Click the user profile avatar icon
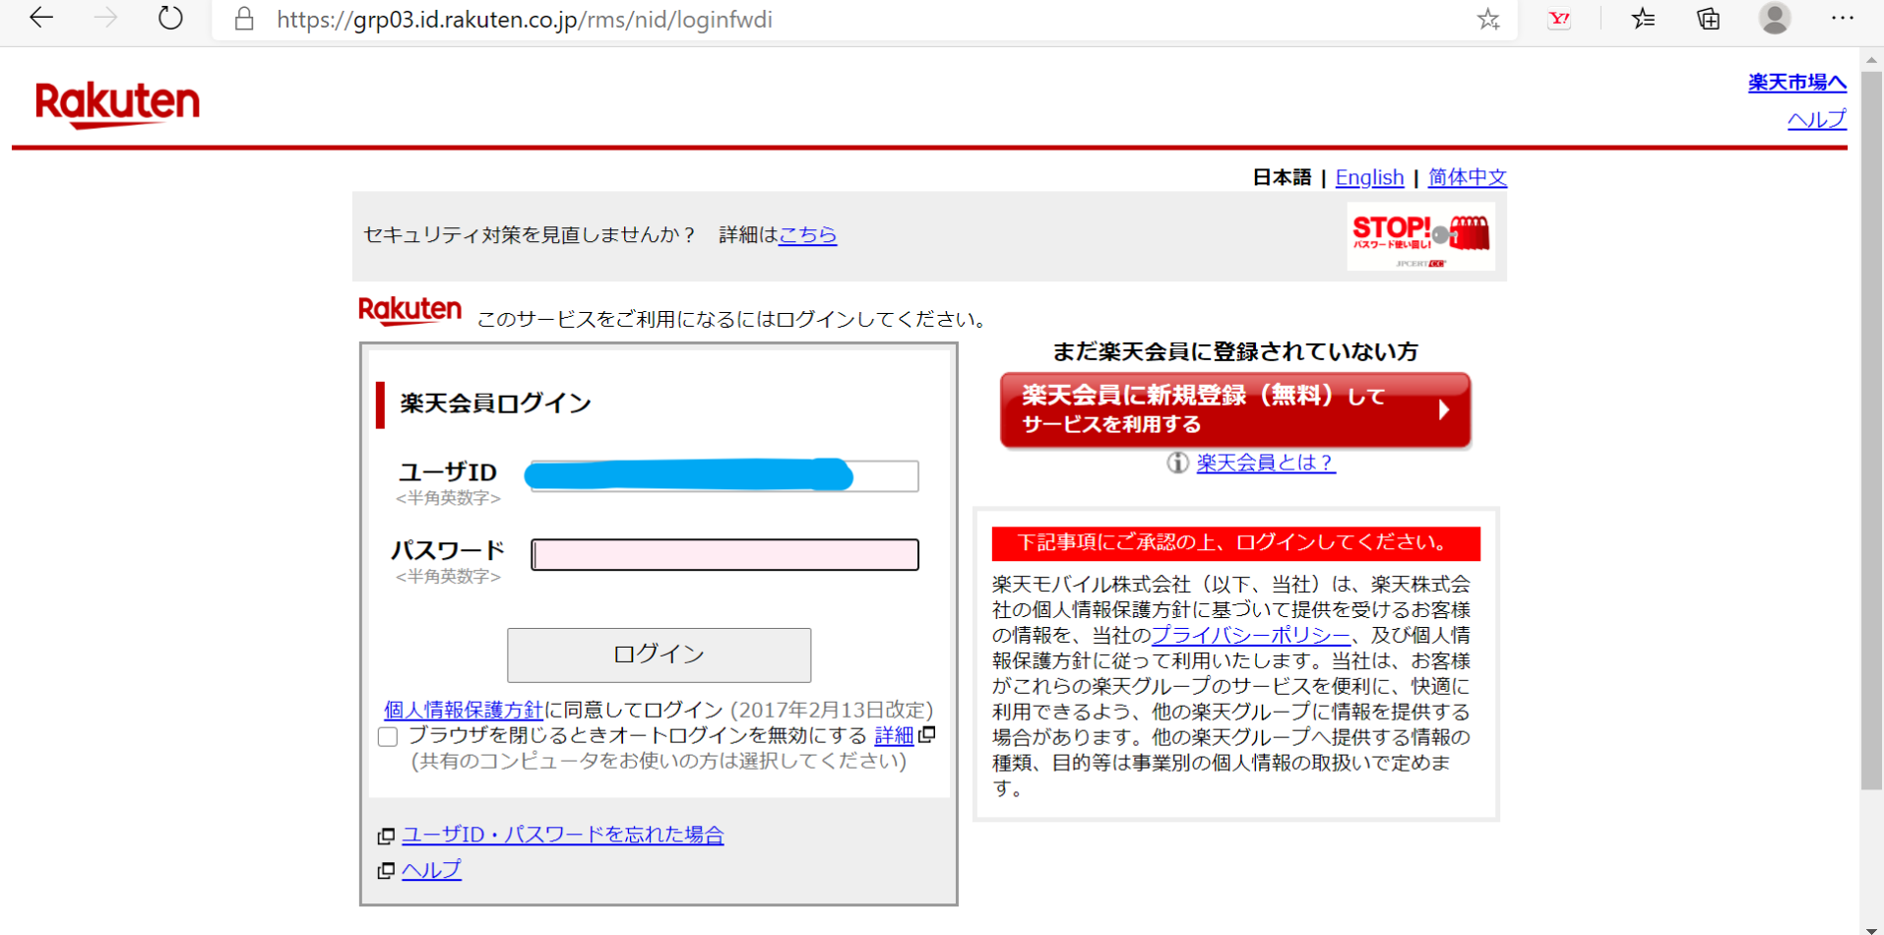1884x935 pixels. coord(1774,19)
